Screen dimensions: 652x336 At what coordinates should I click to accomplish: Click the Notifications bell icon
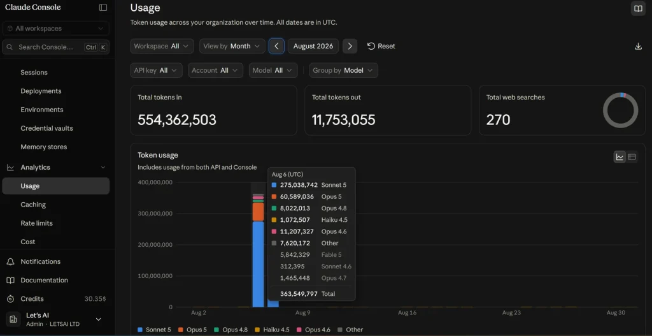(x=10, y=261)
